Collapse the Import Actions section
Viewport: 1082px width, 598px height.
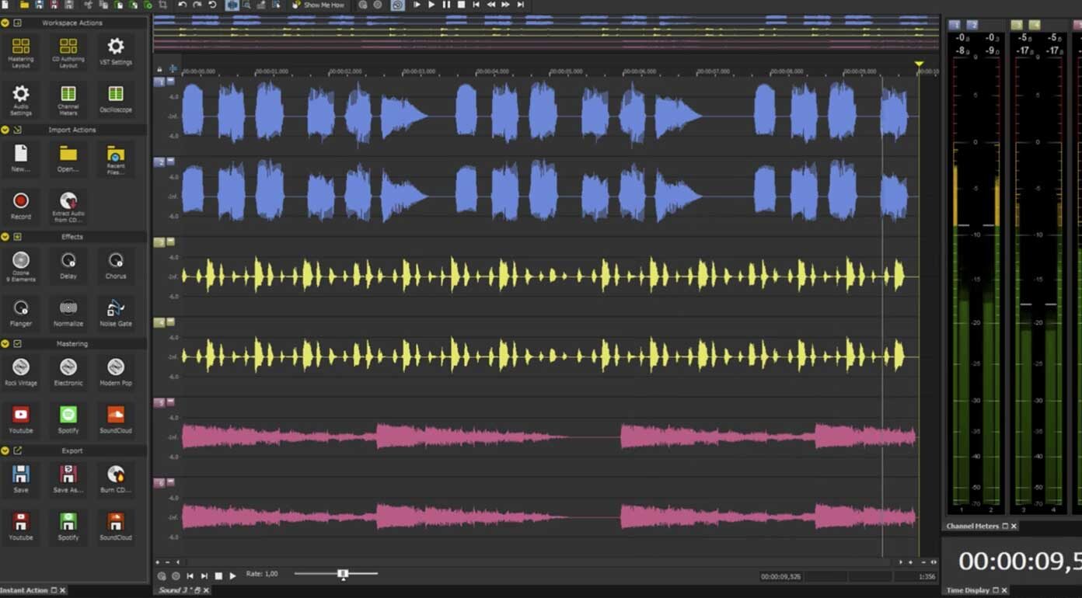[6, 130]
